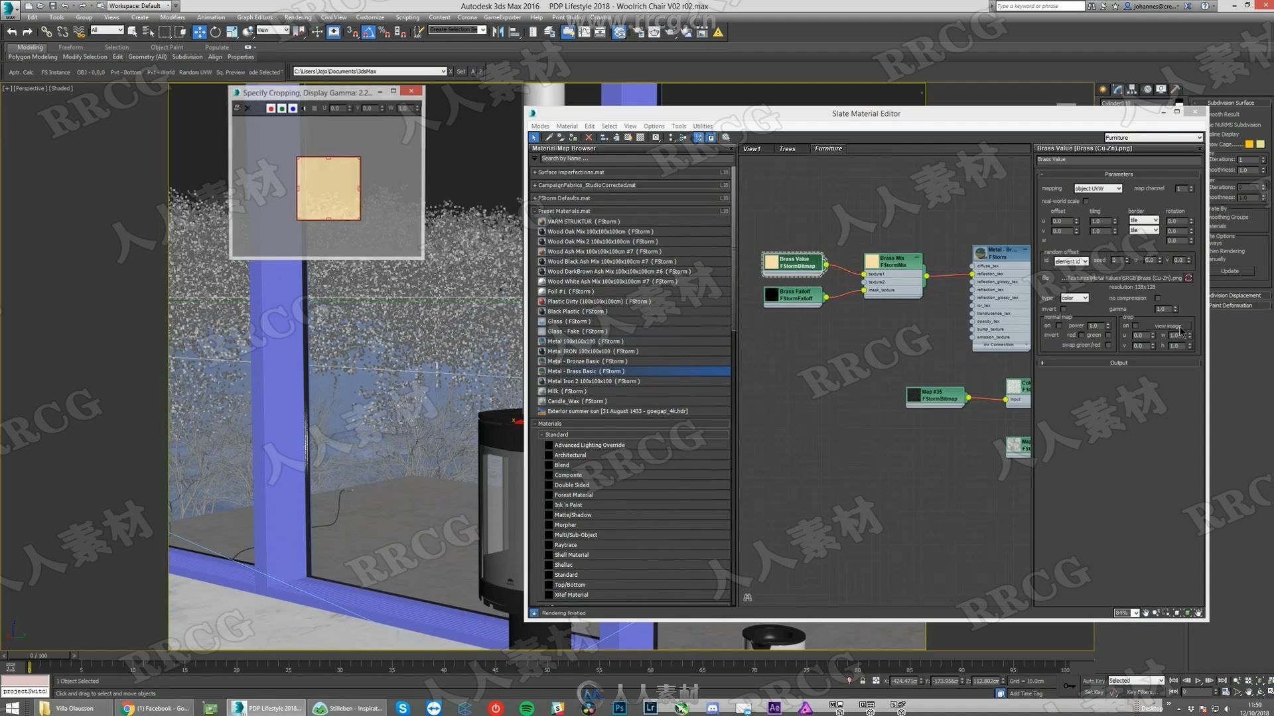The image size is (1274, 716).
Task: Click the Update button in command panel
Action: click(x=1230, y=271)
